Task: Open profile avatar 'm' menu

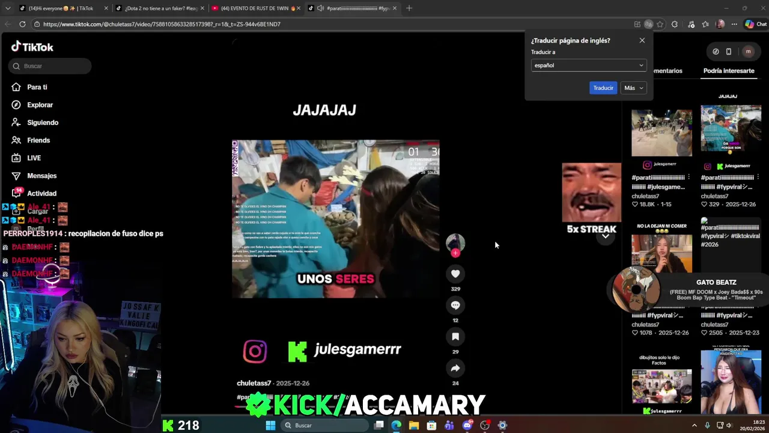Action: click(x=748, y=52)
